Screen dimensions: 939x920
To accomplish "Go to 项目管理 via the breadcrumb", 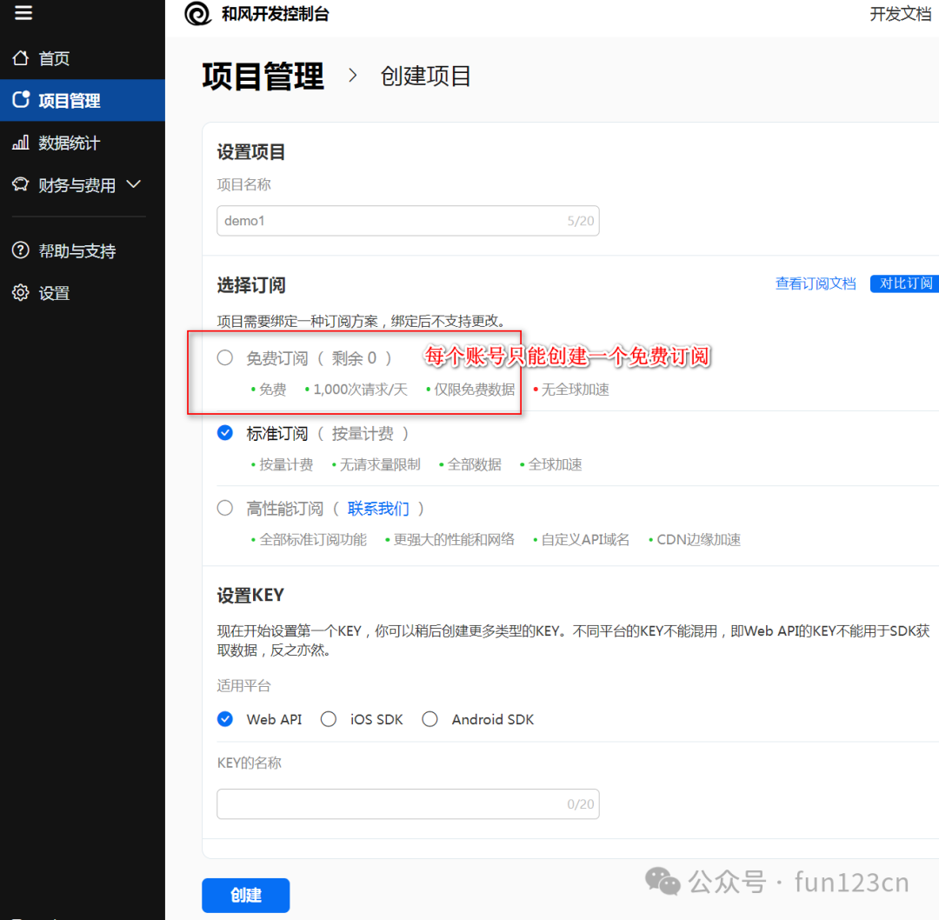I will (x=263, y=77).
